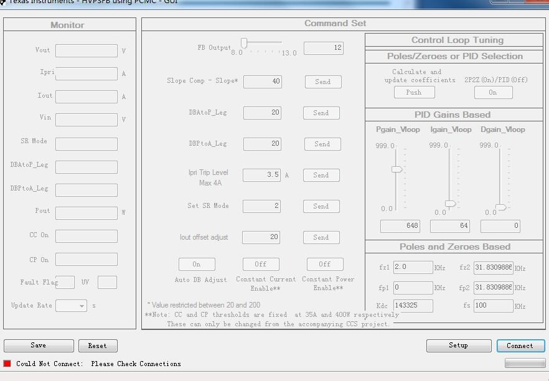Click the Pout monitor field
The image size is (549, 381).
(87, 213)
